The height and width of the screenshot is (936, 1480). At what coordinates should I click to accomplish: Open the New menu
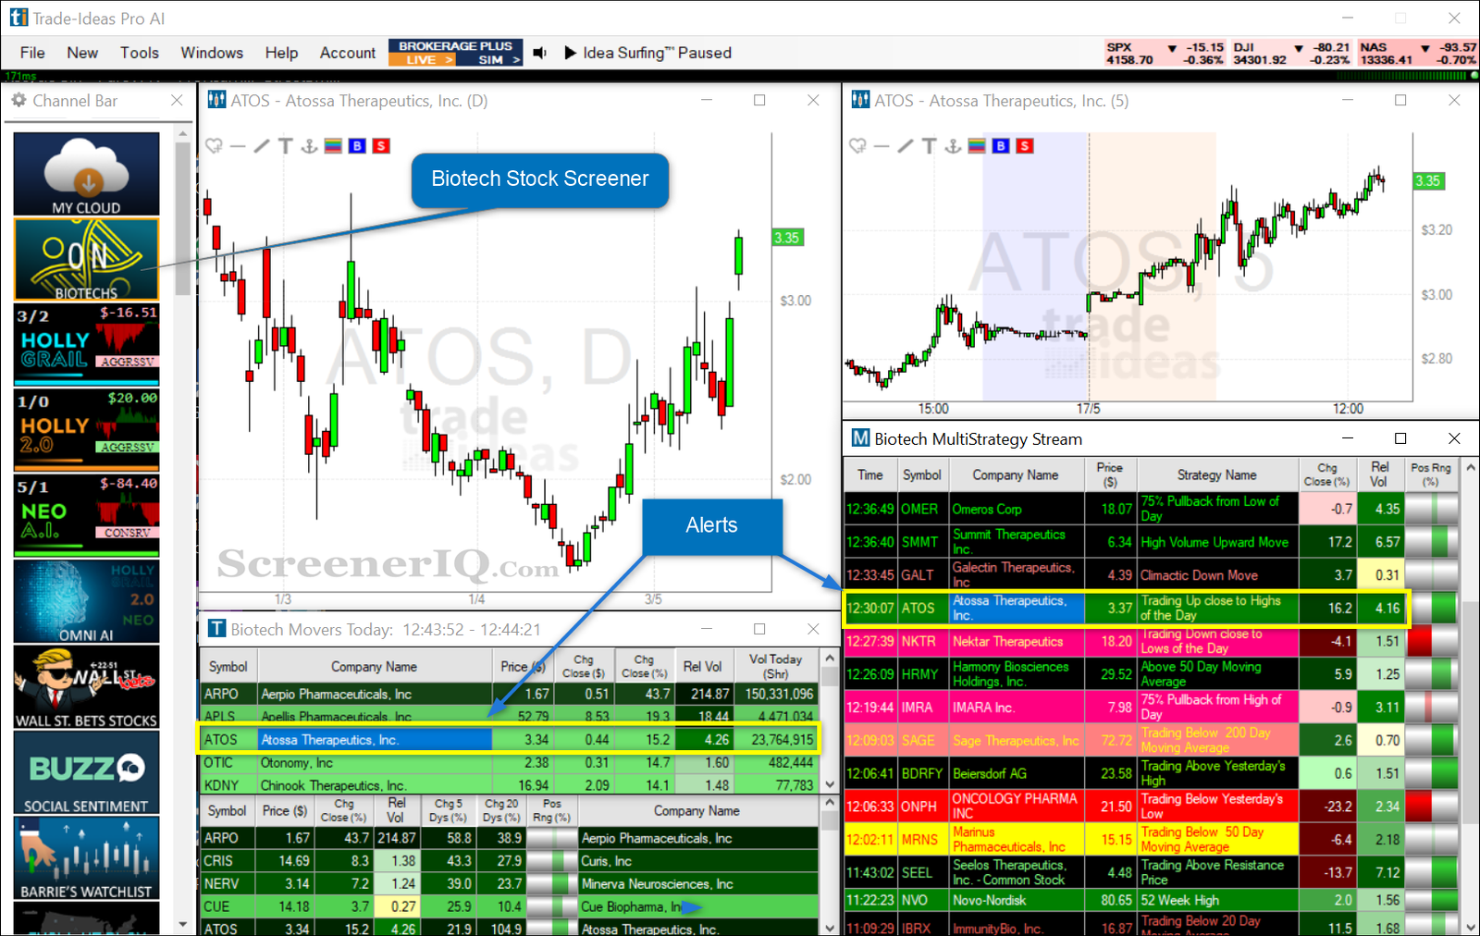pyautogui.click(x=82, y=53)
